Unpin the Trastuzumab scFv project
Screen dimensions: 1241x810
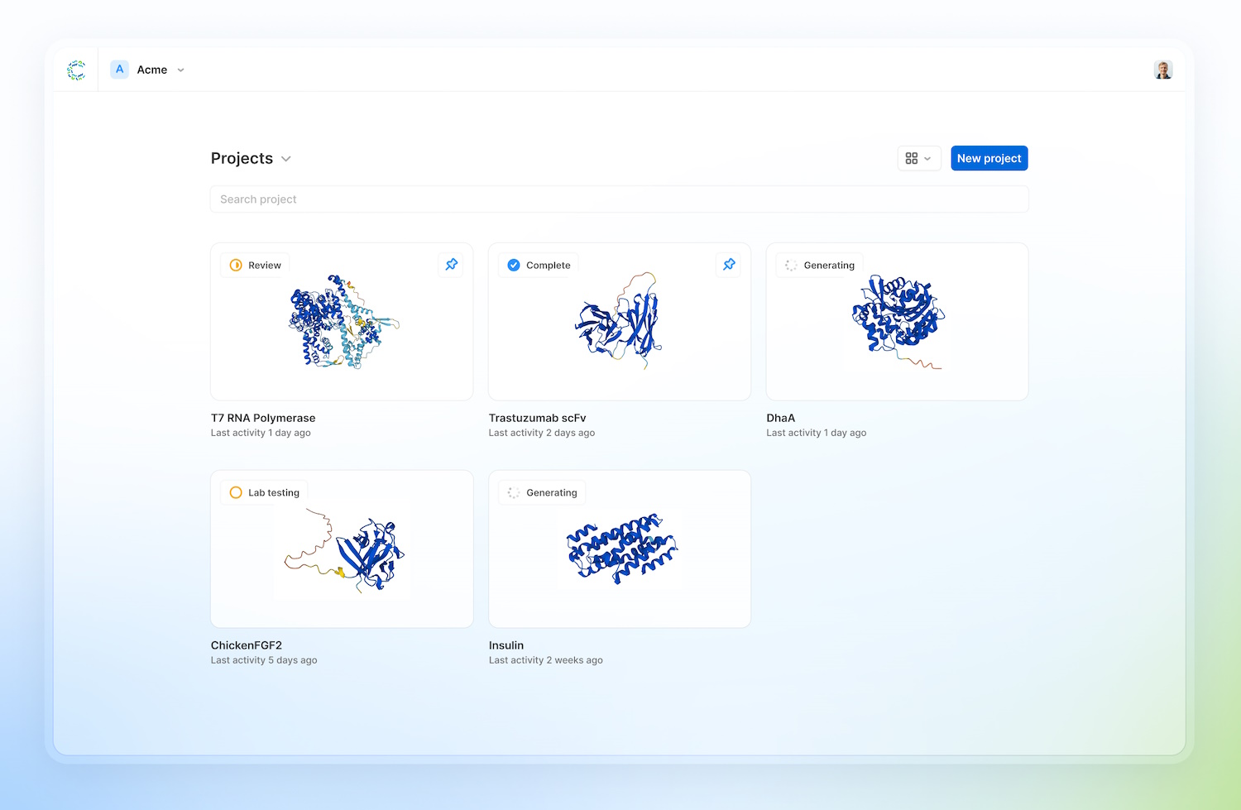(729, 264)
